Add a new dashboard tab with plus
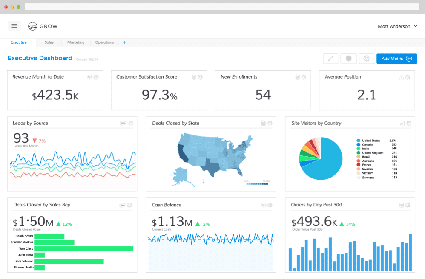The image size is (425, 279). (x=125, y=42)
